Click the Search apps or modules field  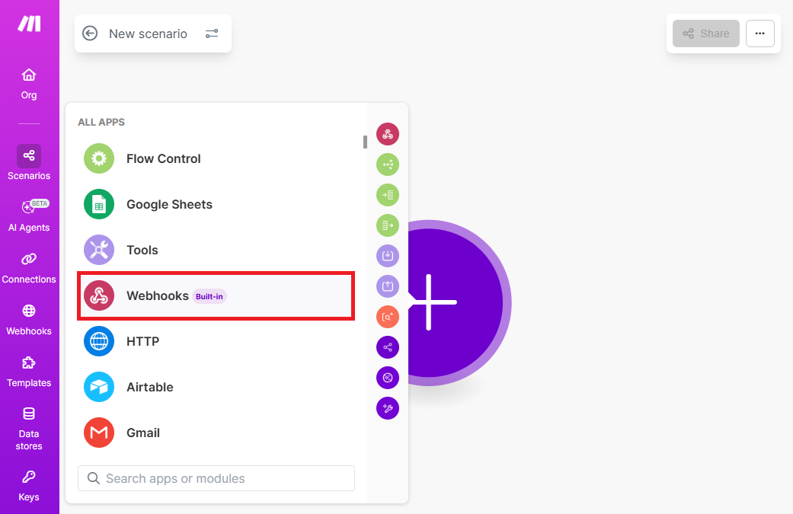click(x=216, y=478)
